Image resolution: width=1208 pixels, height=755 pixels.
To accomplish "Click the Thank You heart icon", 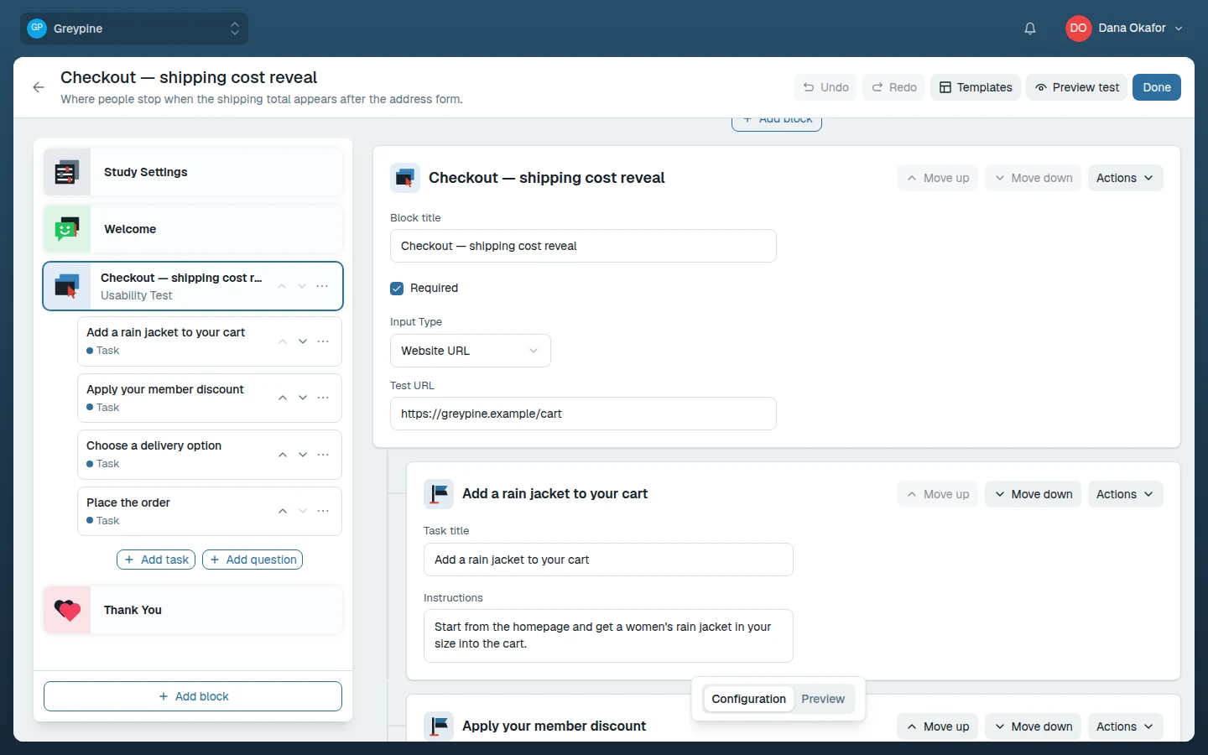I will pos(67,610).
